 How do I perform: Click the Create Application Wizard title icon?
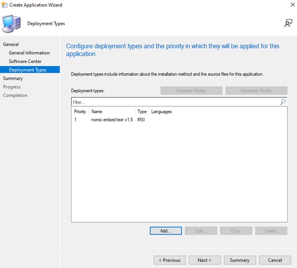click(x=4, y=5)
